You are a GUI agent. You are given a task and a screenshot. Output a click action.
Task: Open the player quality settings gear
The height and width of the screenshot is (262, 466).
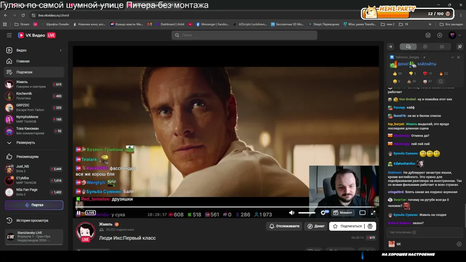point(323,213)
